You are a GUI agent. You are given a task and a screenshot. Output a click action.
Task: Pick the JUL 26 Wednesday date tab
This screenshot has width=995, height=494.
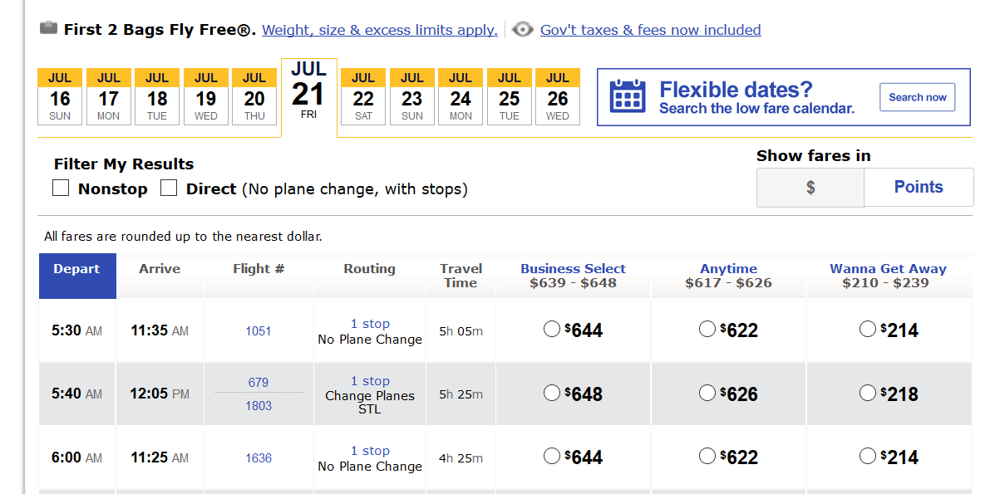pos(558,97)
